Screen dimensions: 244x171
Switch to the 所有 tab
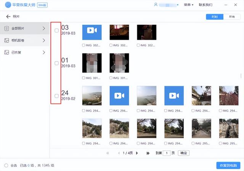click(231, 17)
